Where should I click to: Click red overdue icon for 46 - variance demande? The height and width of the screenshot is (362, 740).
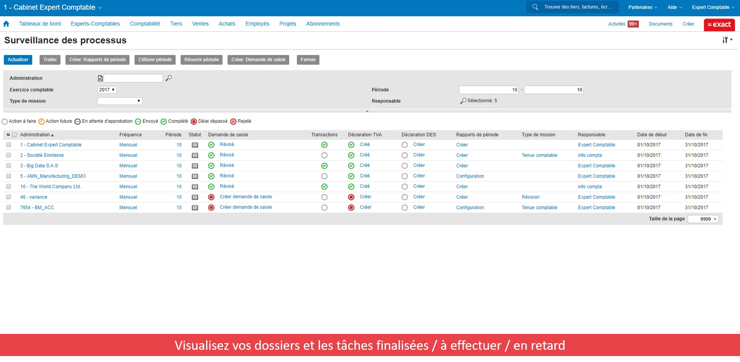[211, 197]
